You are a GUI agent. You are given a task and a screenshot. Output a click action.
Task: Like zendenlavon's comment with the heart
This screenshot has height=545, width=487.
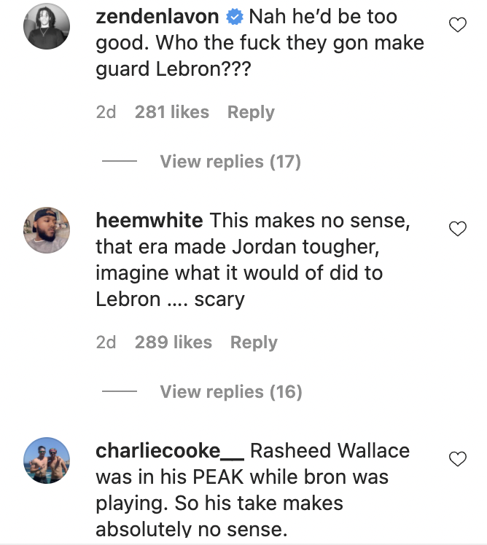point(457,26)
